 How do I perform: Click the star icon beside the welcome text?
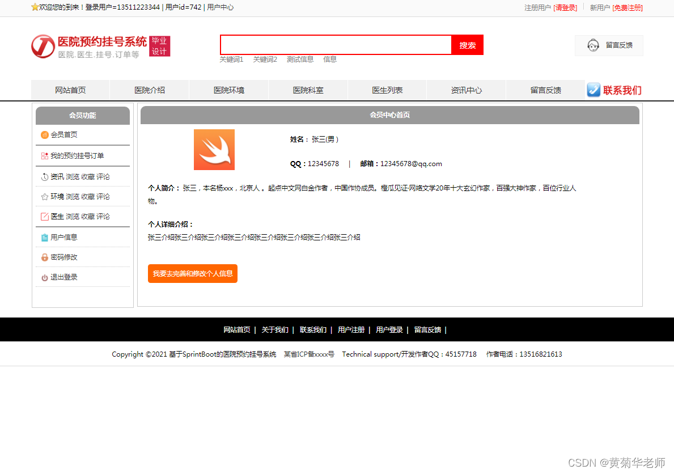pos(35,7)
